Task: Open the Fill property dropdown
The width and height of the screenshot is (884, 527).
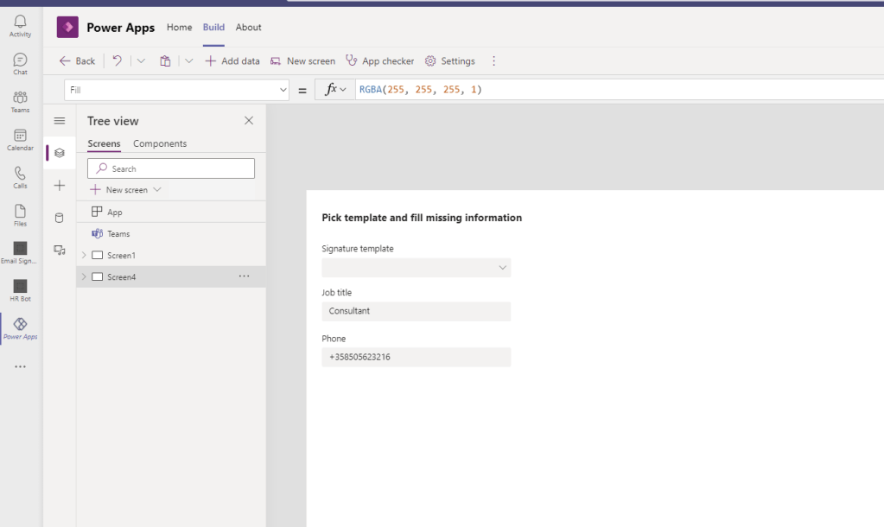Action: click(283, 90)
